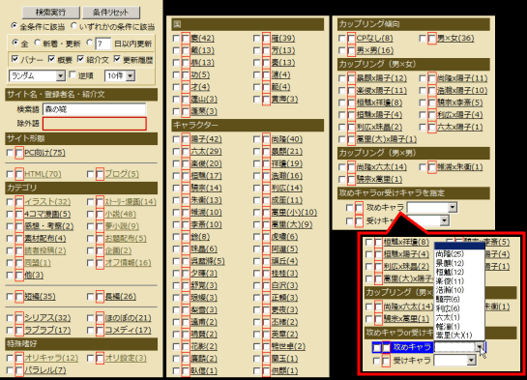The height and width of the screenshot is (380, 527).
Task: Open the 夢小説(9) category link
Action: click(122, 226)
